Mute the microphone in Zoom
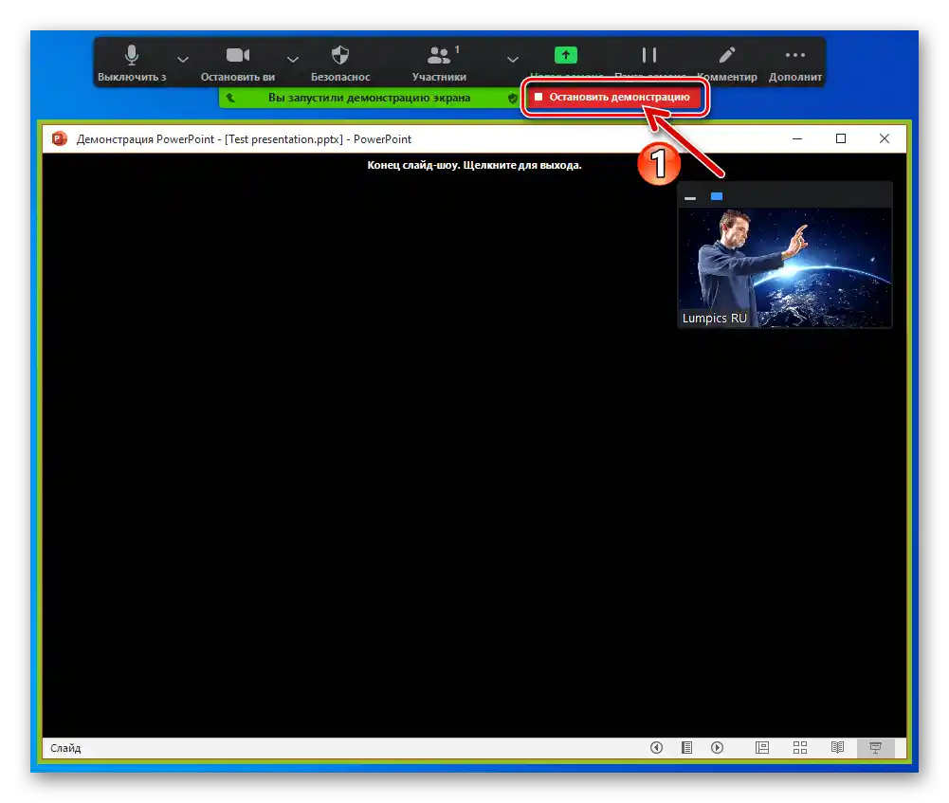This screenshot has height=803, width=949. [132, 54]
